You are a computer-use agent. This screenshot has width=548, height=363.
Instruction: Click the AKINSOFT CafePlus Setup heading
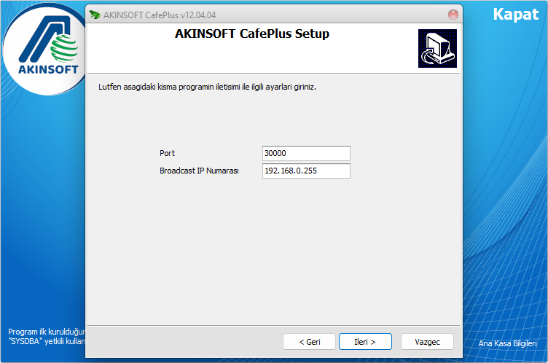pos(252,34)
